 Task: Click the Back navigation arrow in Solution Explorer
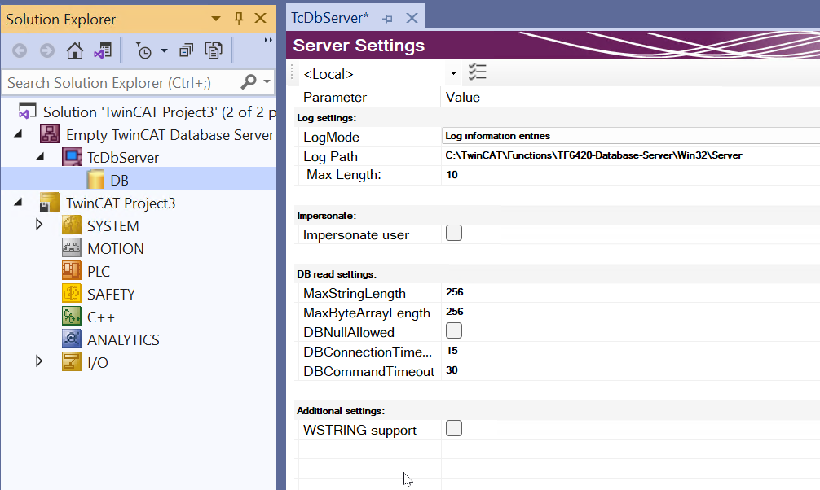tap(20, 50)
